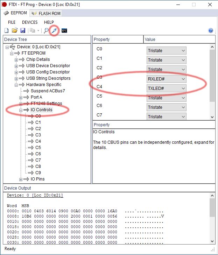Select C1 in the device tree
The image size is (218, 255).
tap(38, 122)
